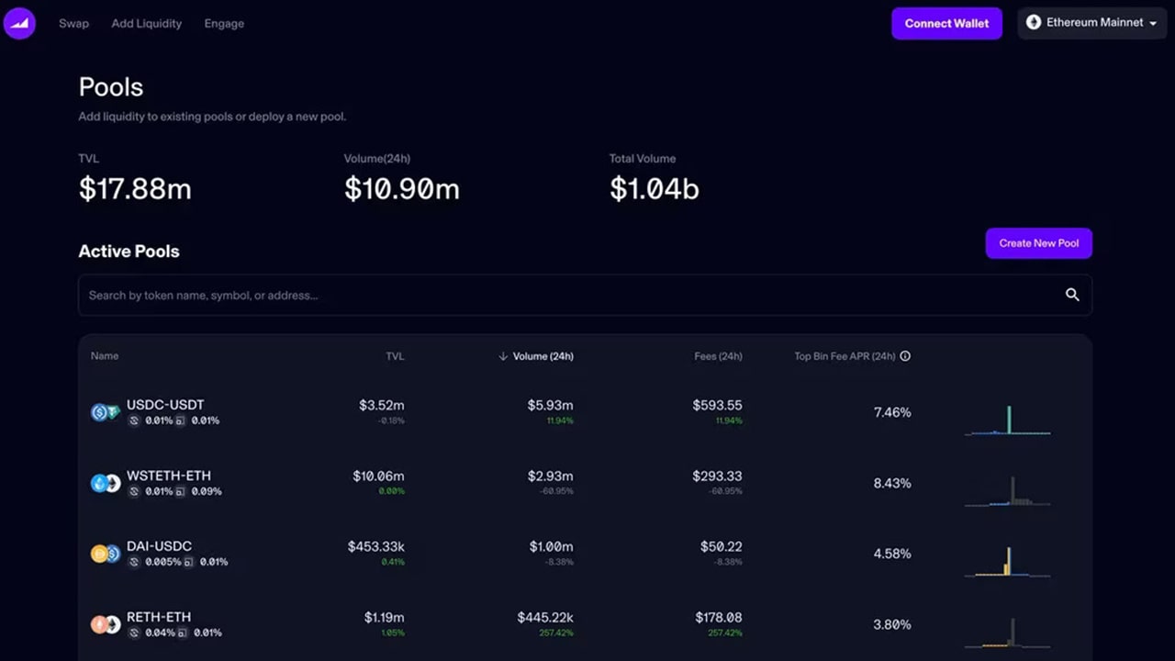Click the $1.00m volume value
Viewport: 1175px width, 661px height.
pos(551,546)
